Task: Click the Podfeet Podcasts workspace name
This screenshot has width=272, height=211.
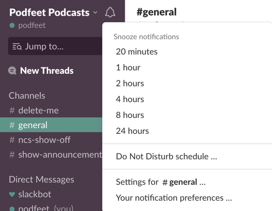Action: click(49, 13)
